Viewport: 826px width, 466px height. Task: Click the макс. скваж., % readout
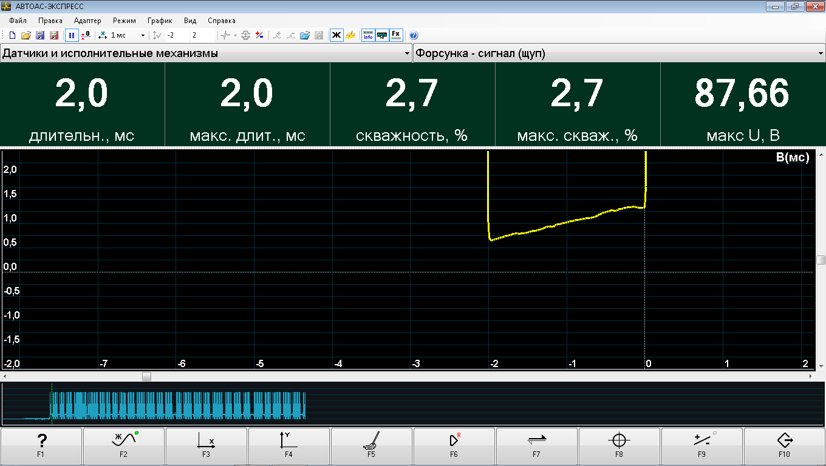pyautogui.click(x=578, y=104)
